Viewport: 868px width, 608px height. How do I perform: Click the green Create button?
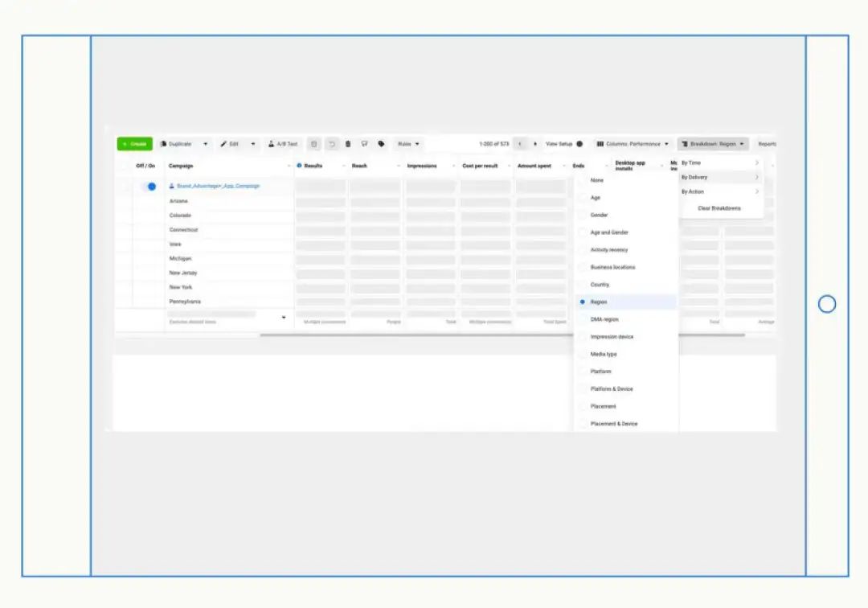click(x=134, y=144)
